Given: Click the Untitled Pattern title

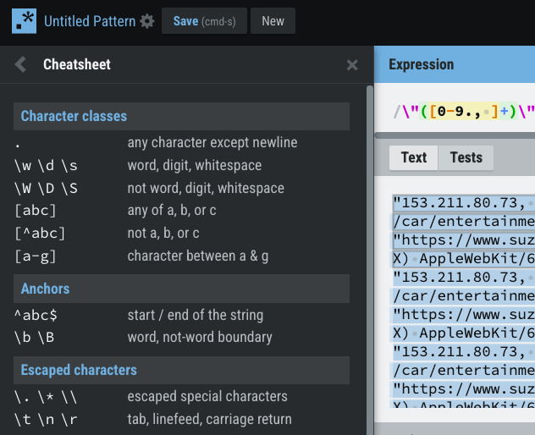Looking at the screenshot, I should coord(89,21).
